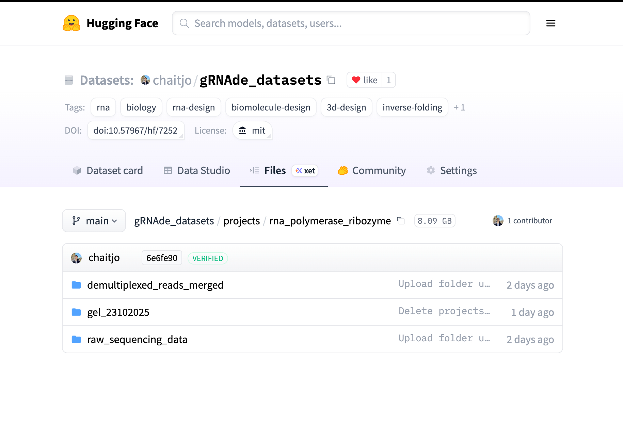View the 1 contributor list

point(529,221)
